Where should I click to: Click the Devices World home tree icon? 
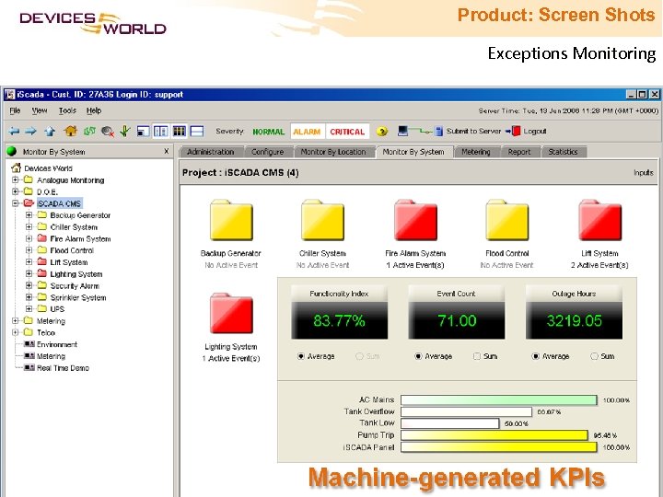coord(16,168)
